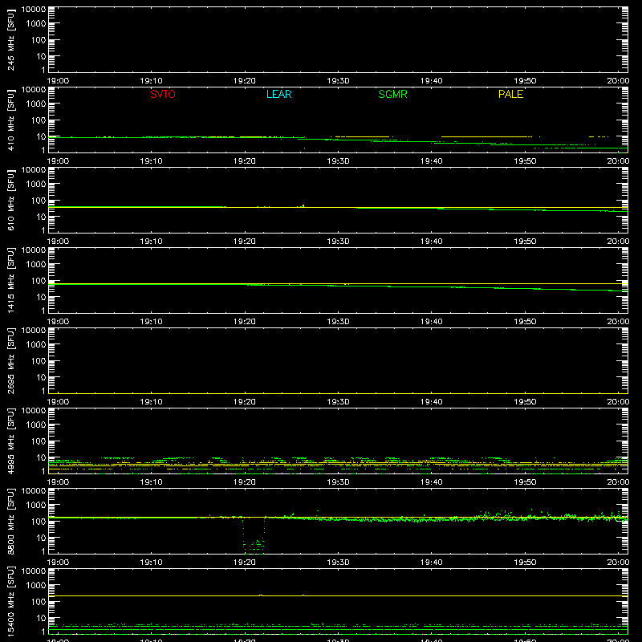Viewport: 642px width, 642px height.
Task: Click 19:10 tick under the 2695 MHz panel
Action: [x=151, y=402]
